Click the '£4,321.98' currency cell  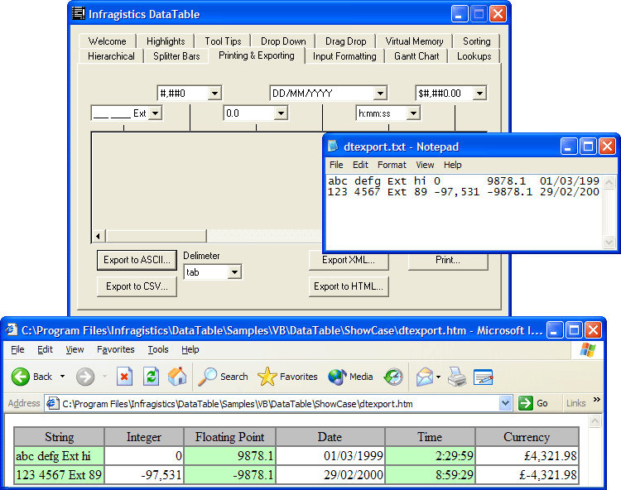tap(527, 456)
